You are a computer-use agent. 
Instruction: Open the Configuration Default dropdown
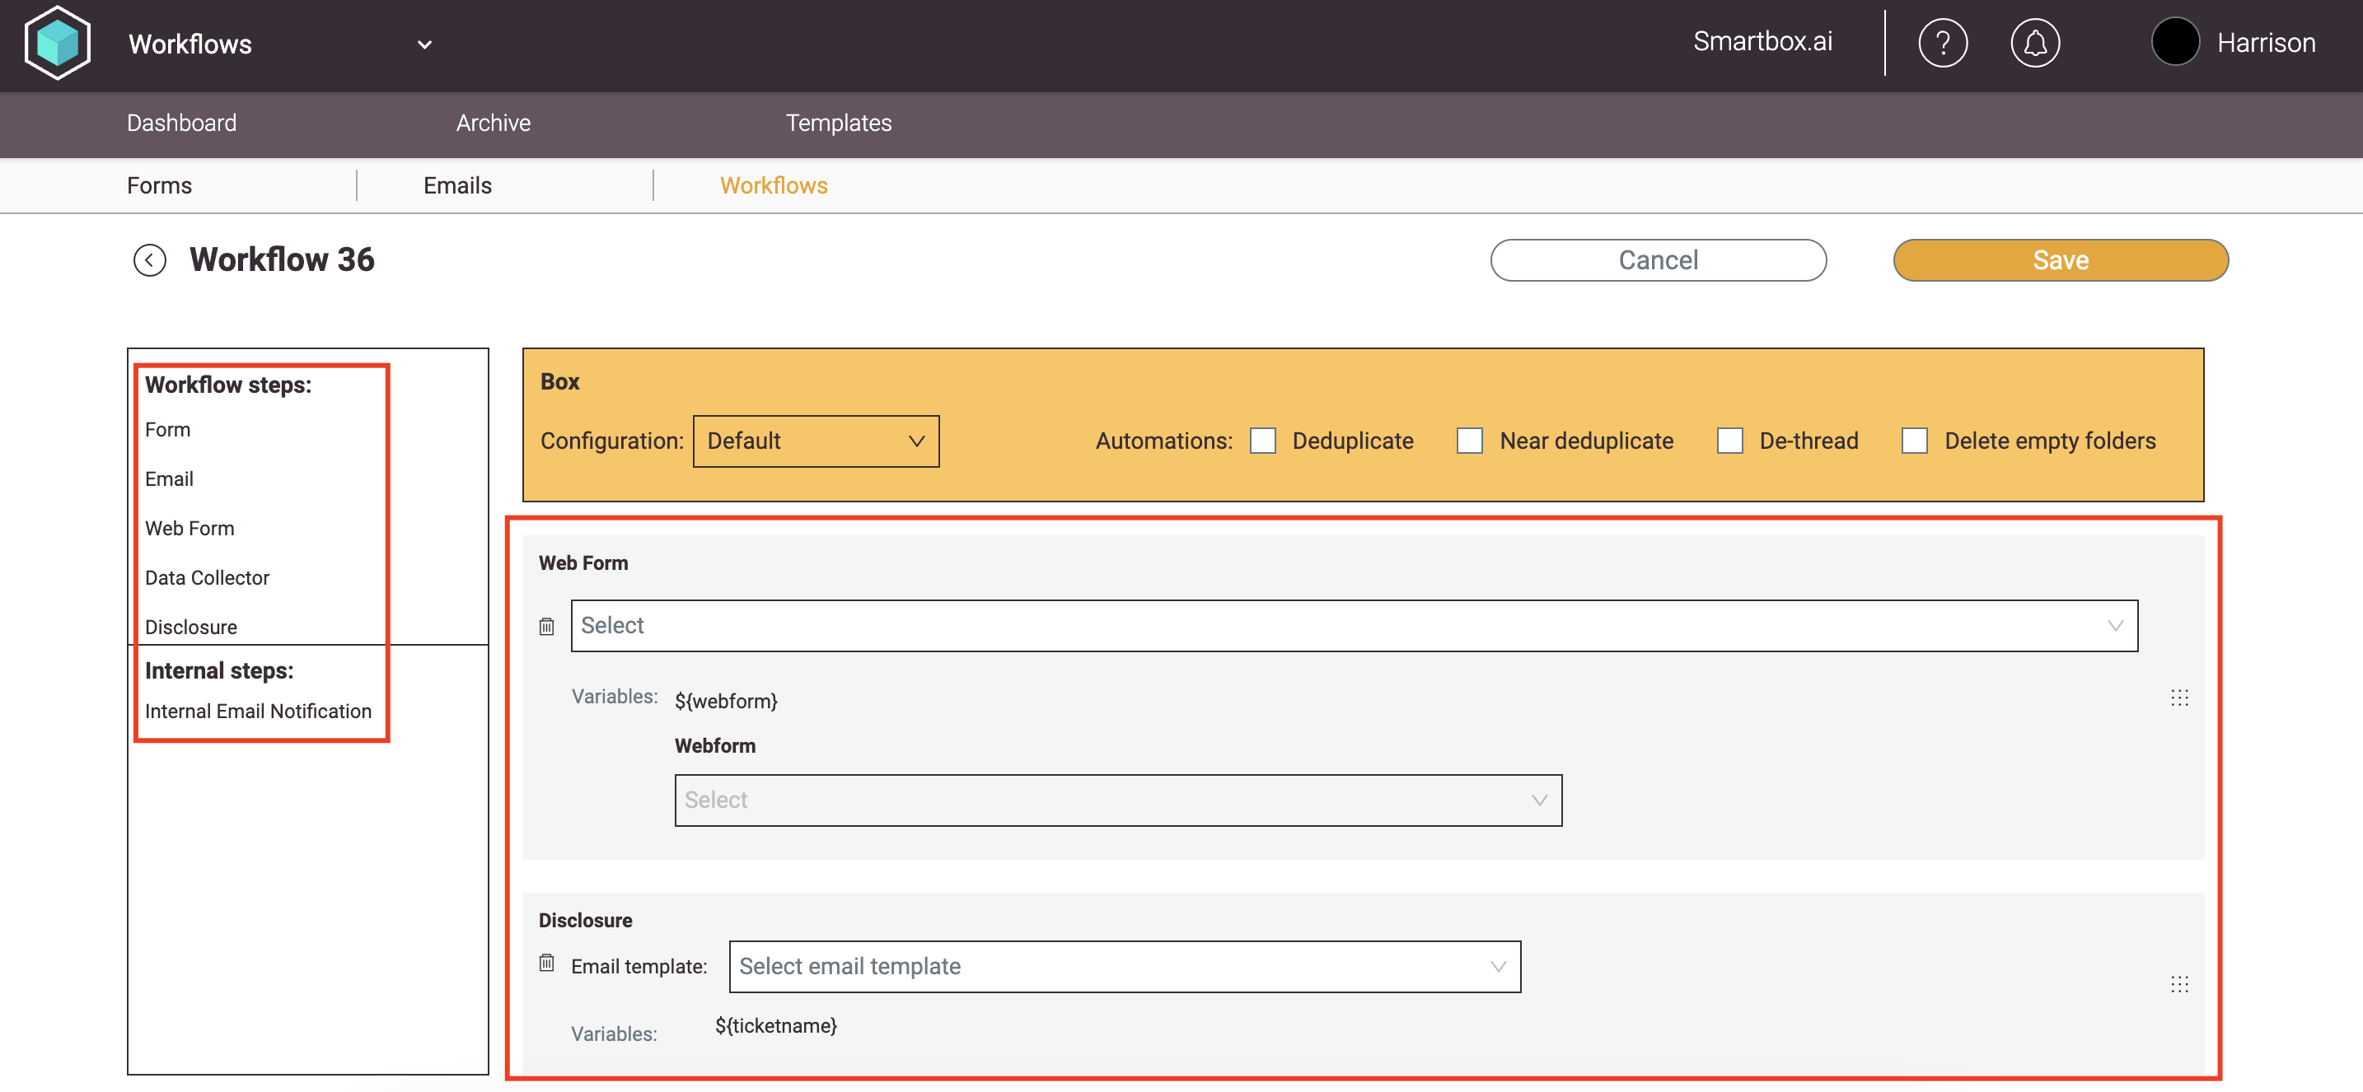816,441
